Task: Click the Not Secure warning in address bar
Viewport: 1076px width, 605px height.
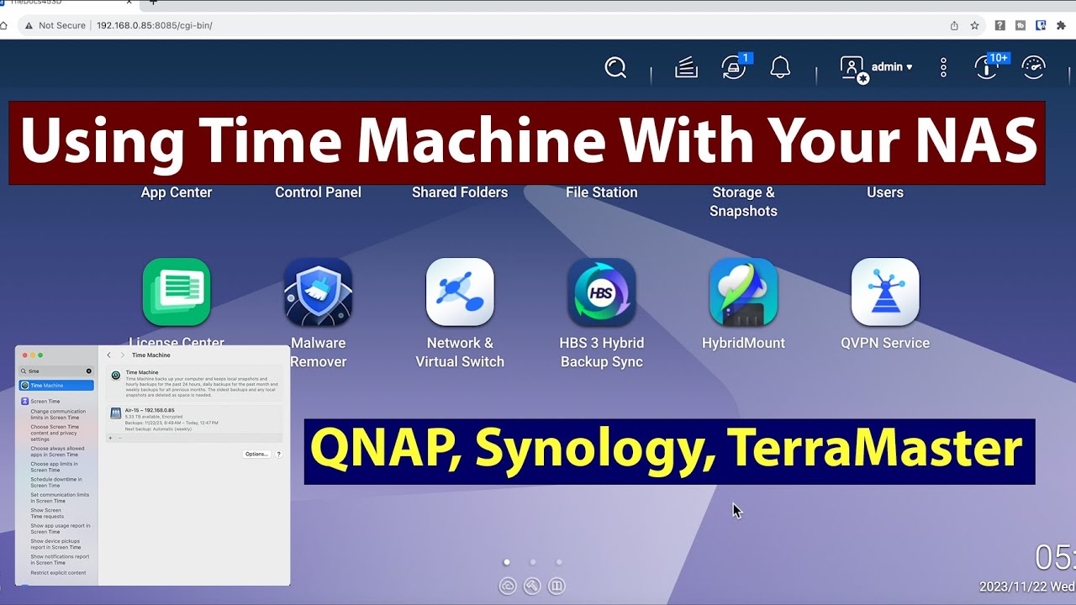Action: (55, 25)
